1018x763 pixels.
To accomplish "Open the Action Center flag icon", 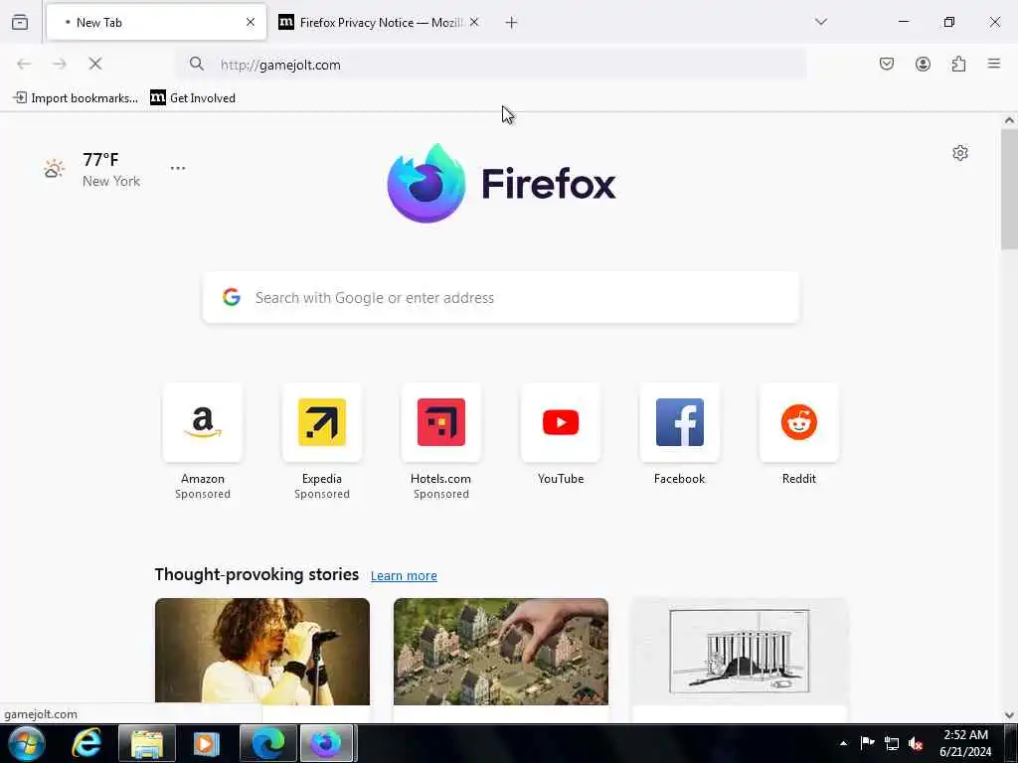I will [x=867, y=743].
